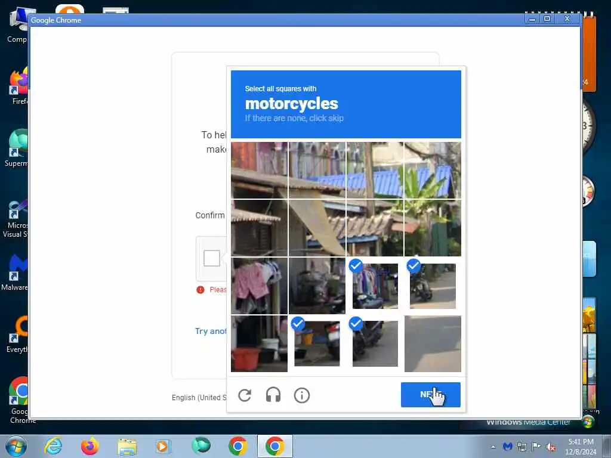Select the Everything desktop shortcut
The width and height of the screenshot is (611, 458).
click(17, 334)
